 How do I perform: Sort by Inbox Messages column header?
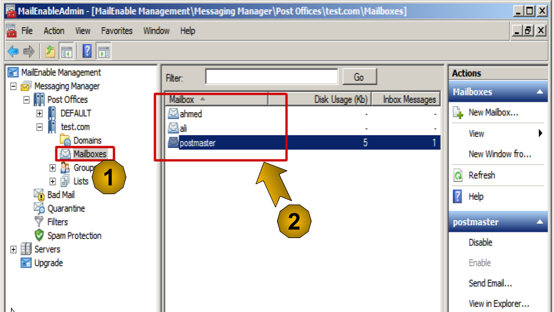pyautogui.click(x=406, y=99)
